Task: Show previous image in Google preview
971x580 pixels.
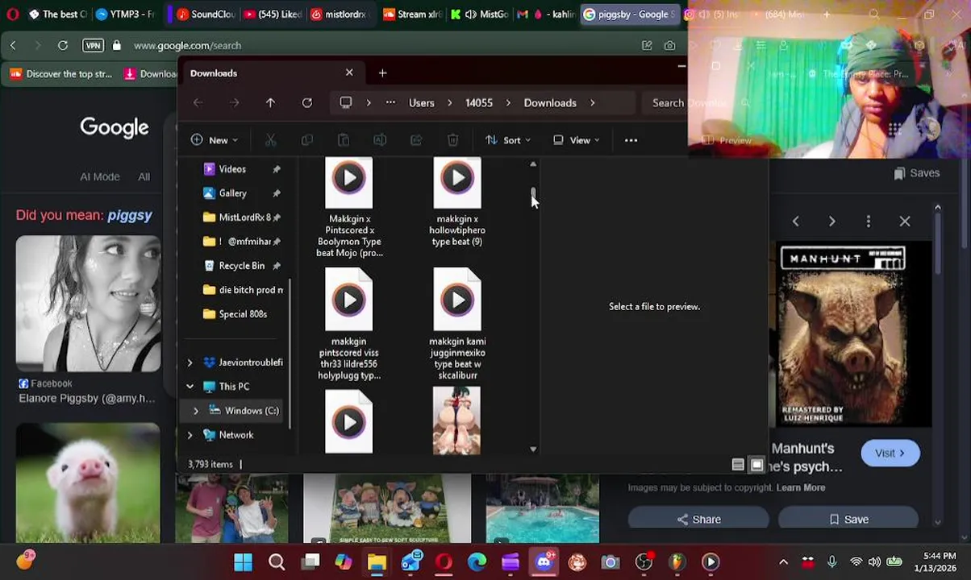Action: click(x=795, y=221)
